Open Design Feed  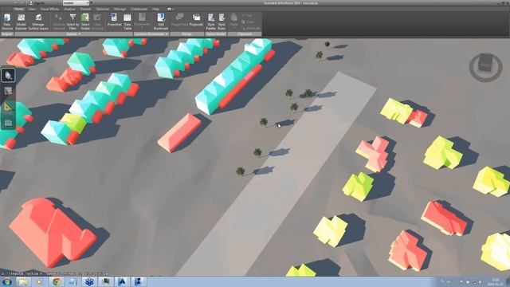179,20
